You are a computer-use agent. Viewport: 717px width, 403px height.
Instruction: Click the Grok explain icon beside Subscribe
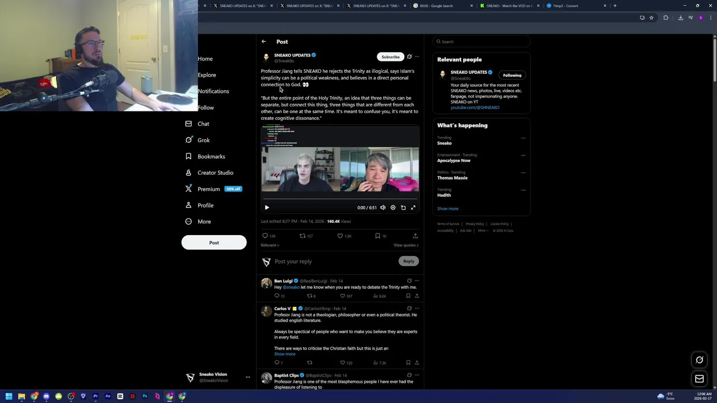(409, 57)
